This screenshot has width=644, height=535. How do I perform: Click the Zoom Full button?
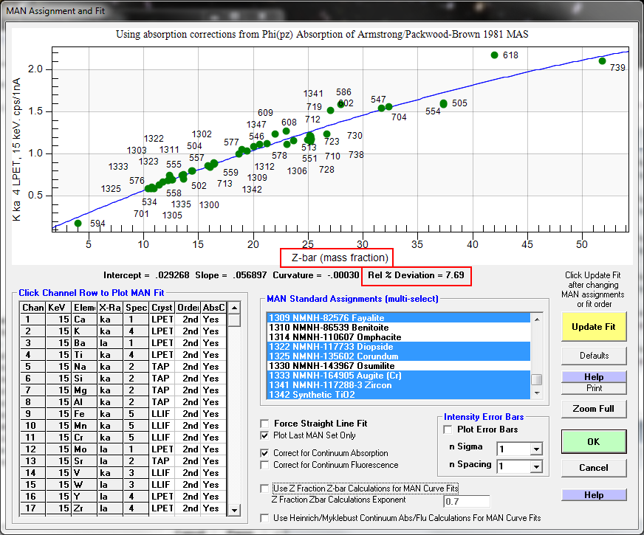(x=594, y=408)
